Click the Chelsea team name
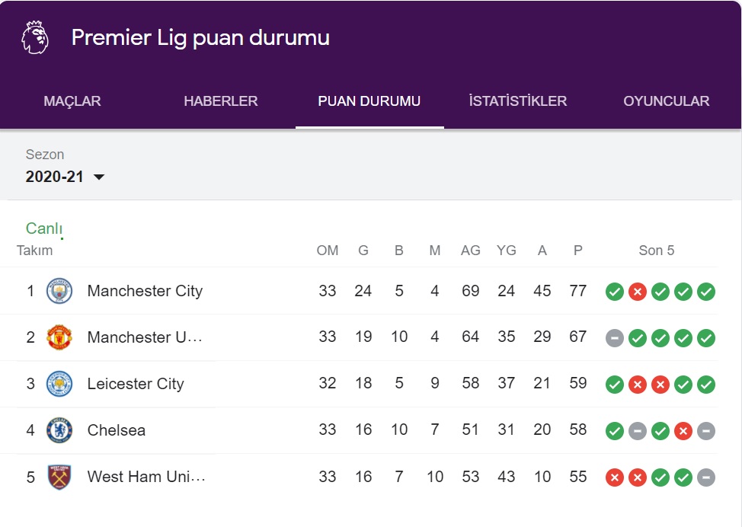 [x=117, y=430]
